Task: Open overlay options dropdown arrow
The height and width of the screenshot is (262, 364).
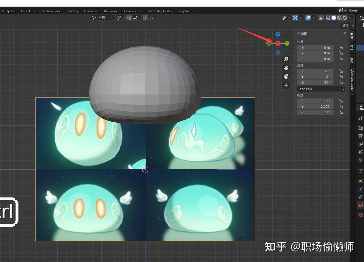Action: (314, 18)
